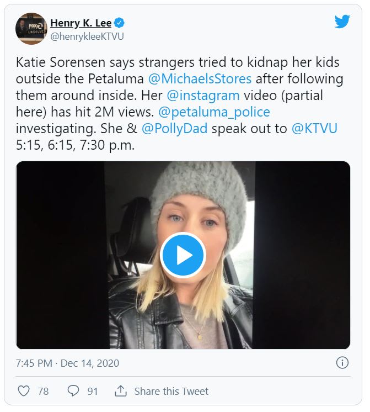
Task: Open replies via speech bubble icon
Action: (x=73, y=391)
